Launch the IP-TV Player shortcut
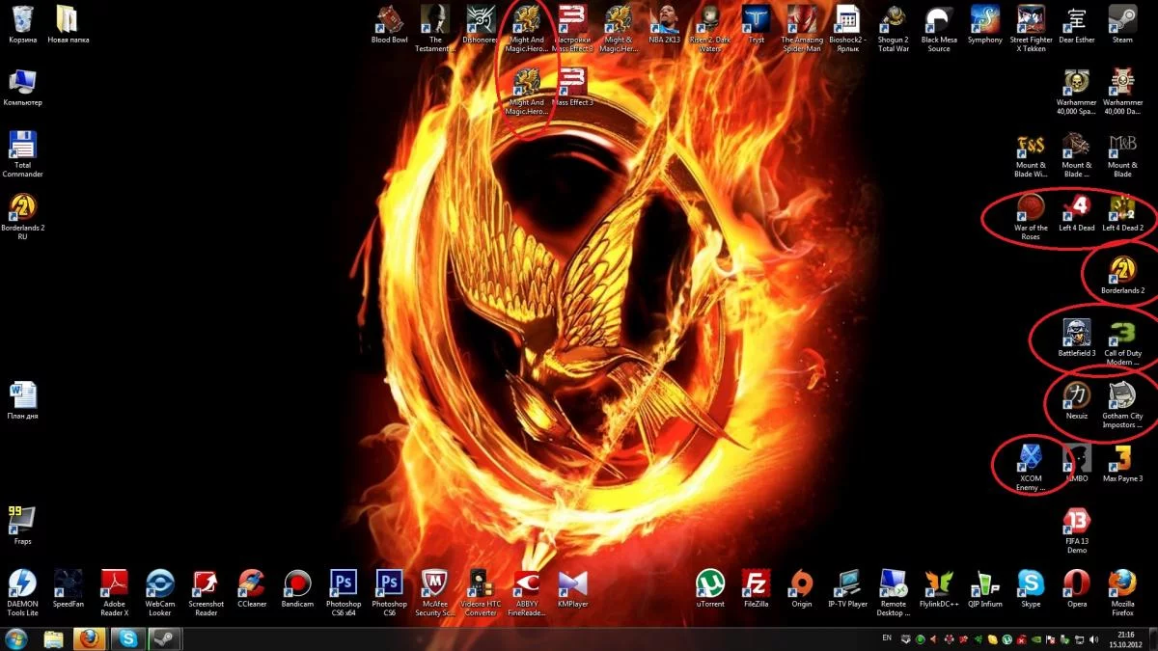This screenshot has width=1158, height=651. pyautogui.click(x=847, y=589)
